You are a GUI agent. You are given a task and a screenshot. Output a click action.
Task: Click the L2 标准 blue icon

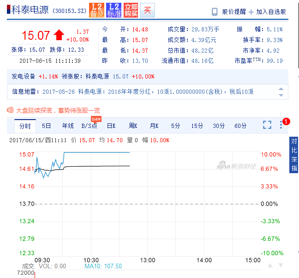114,10
